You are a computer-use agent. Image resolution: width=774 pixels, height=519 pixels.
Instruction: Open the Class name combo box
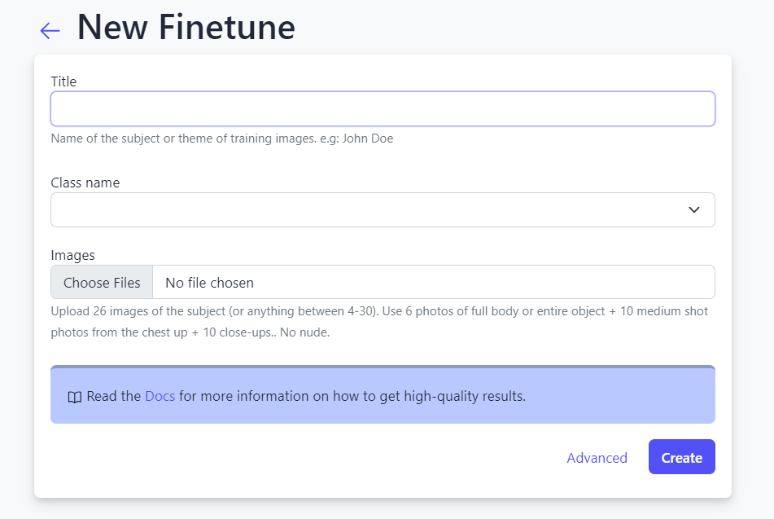pos(366,210)
